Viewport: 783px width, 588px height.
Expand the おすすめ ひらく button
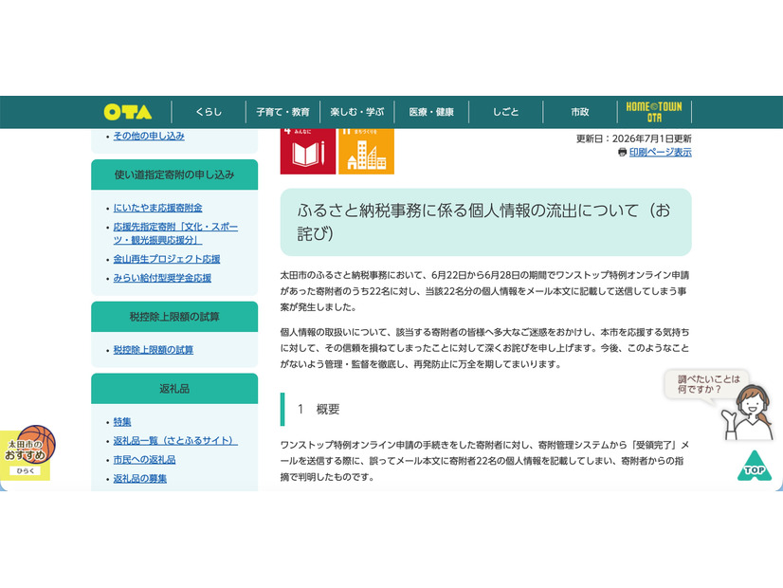pyautogui.click(x=25, y=471)
